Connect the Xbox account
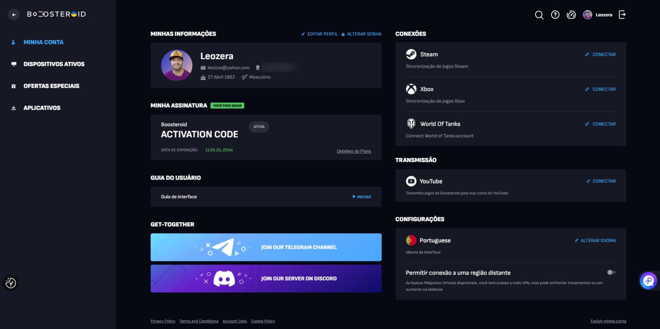 pos(600,89)
